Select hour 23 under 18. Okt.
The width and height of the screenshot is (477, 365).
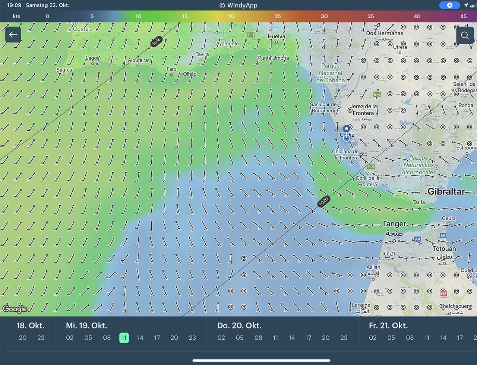41,338
